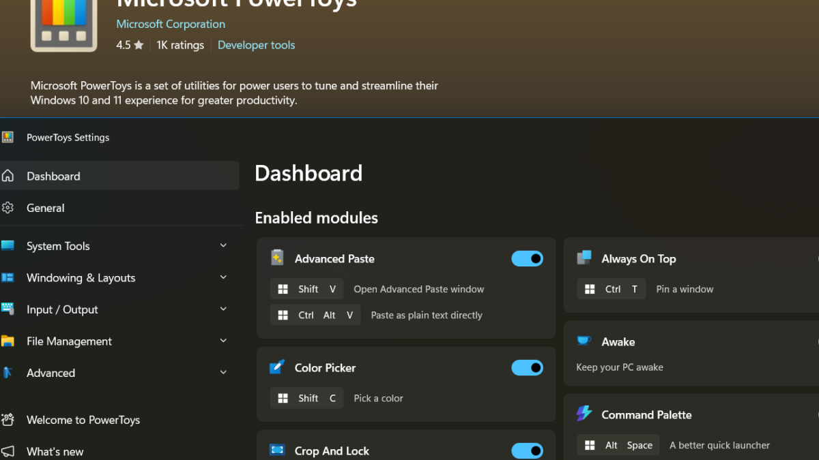819x460 pixels.
Task: Open the Dashboard page
Action: pos(119,176)
